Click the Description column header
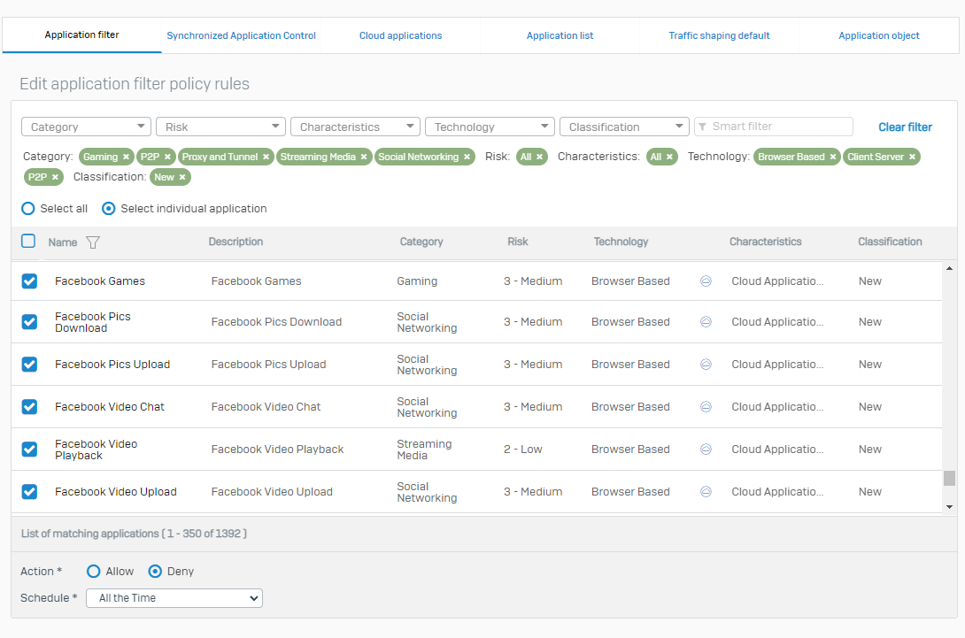Image resolution: width=965 pixels, height=638 pixels. pyautogui.click(x=235, y=242)
